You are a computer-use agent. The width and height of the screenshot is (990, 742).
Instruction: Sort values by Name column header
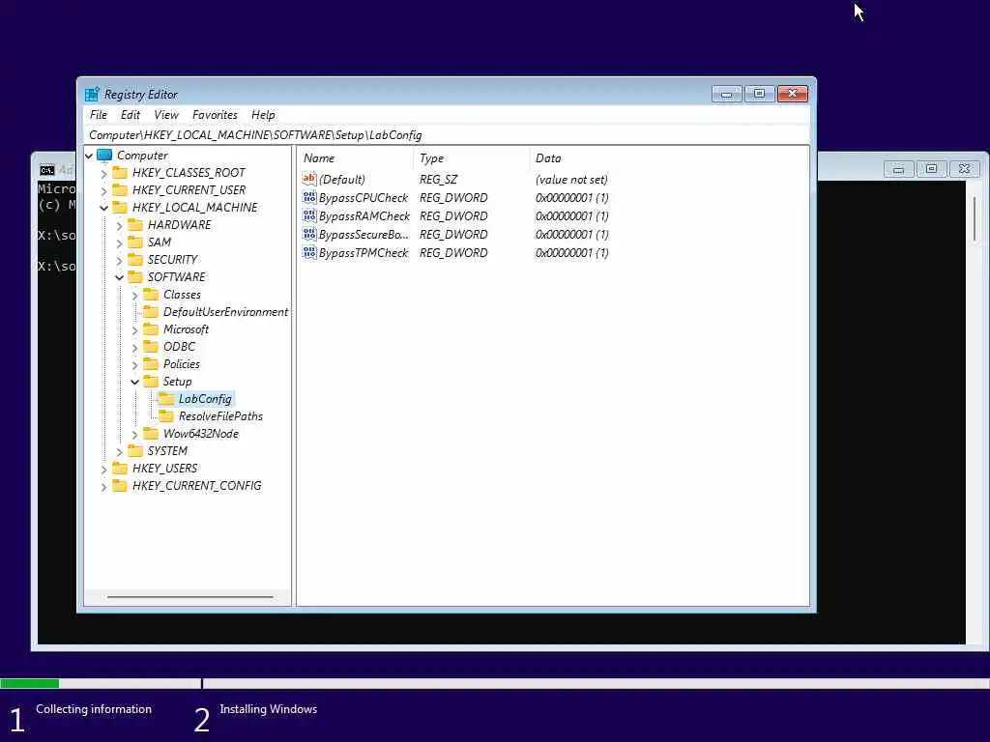(x=355, y=158)
